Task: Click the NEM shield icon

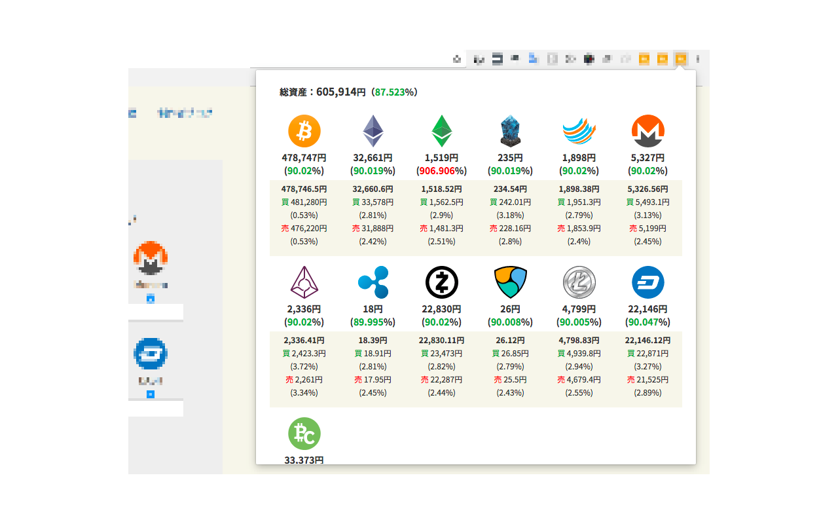Action: click(510, 282)
